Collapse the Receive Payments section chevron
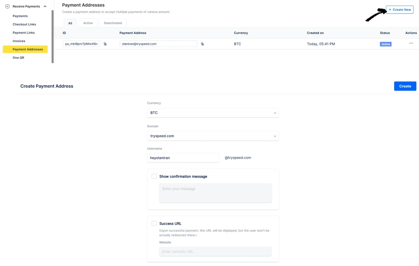 45,7
